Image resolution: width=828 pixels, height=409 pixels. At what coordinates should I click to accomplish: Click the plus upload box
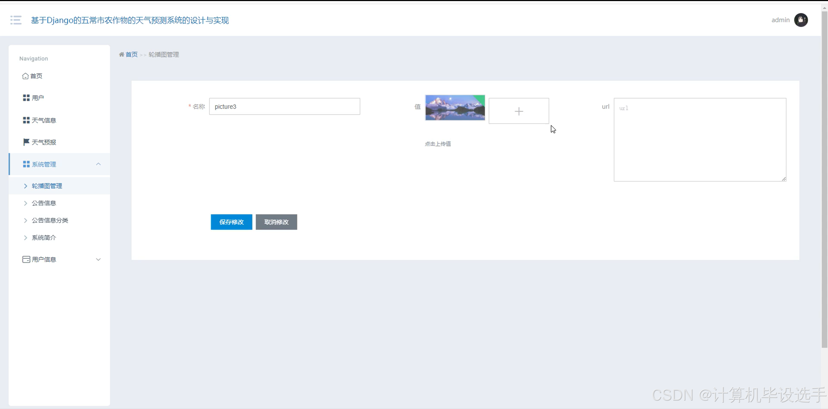tap(518, 111)
